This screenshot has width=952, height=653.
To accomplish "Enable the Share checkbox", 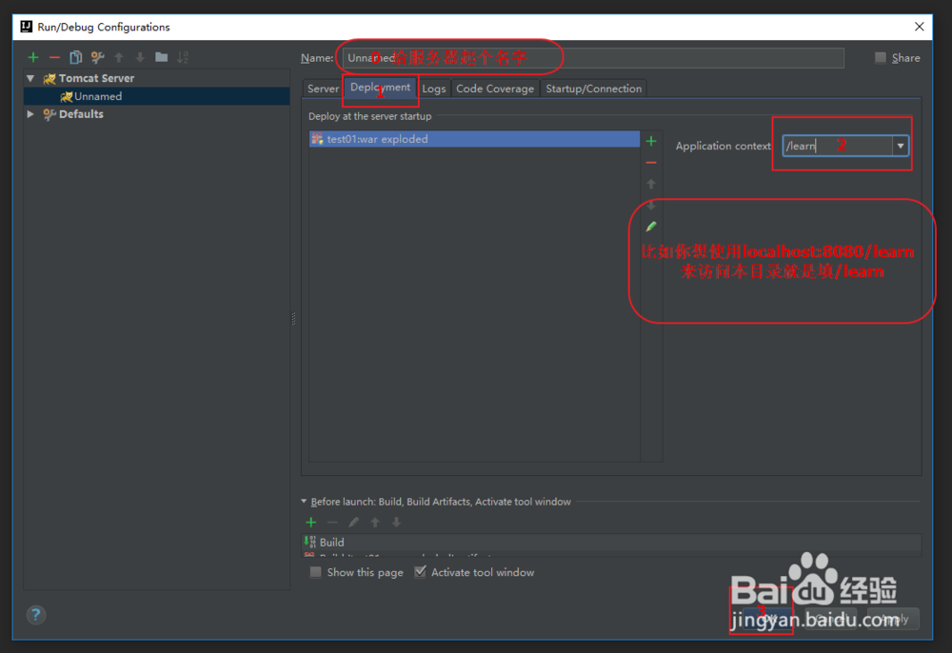I will 881,58.
